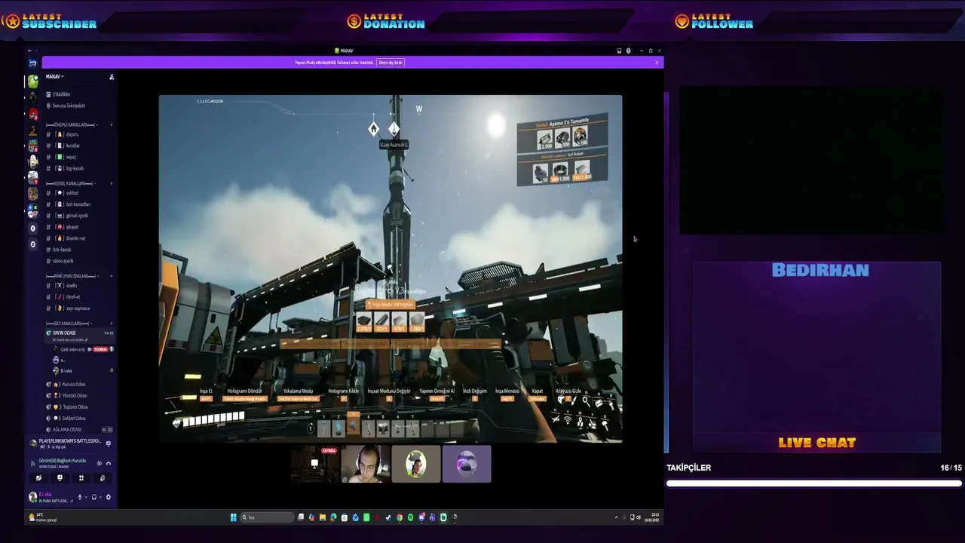
Task: Collapse the MİNİ OYUN ODALARI category
Action: coord(71,276)
